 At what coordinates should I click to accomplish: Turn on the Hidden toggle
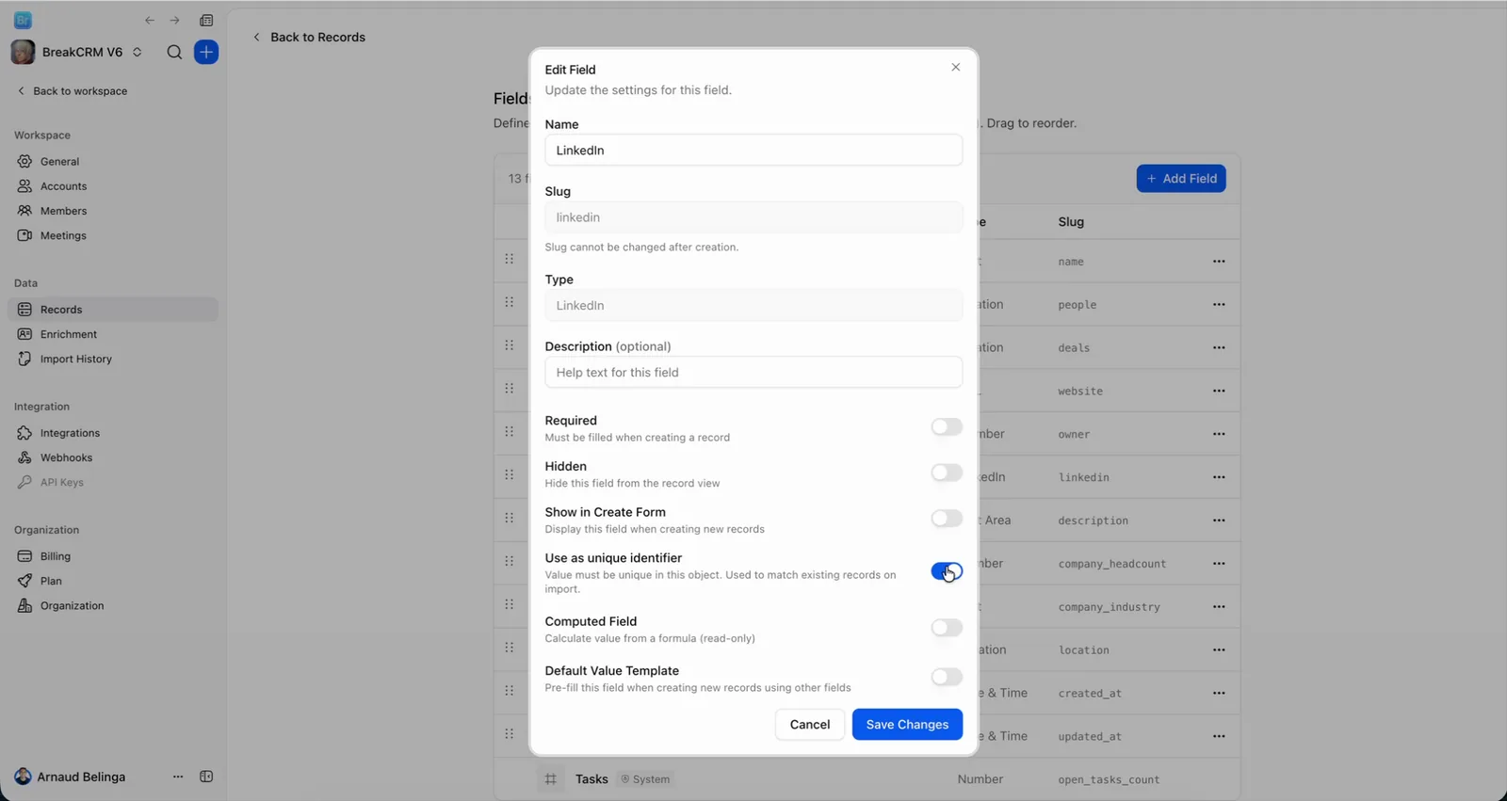[947, 473]
